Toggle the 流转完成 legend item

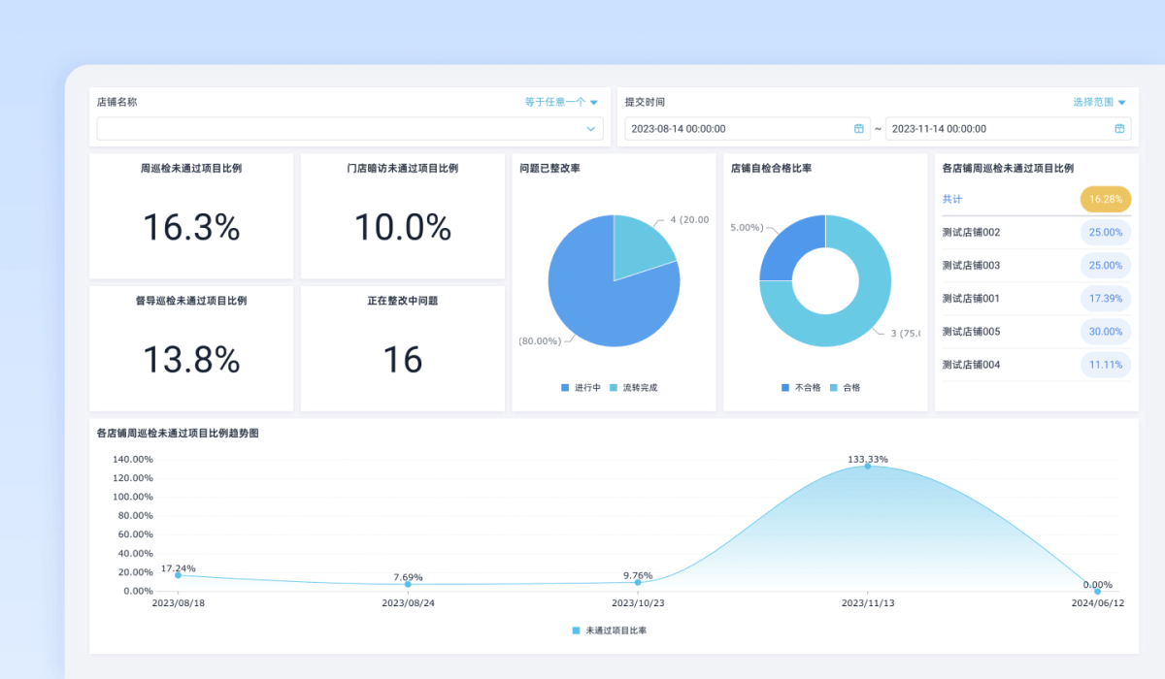(633, 387)
